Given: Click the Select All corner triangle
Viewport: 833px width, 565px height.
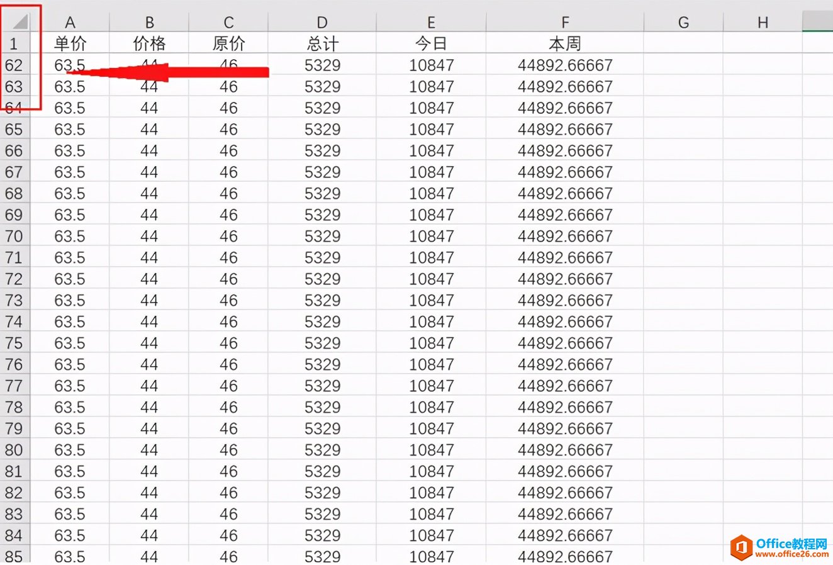Looking at the screenshot, I should pos(20,21).
